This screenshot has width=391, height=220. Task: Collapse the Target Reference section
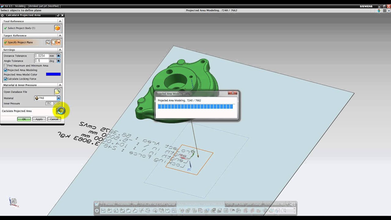coord(60,35)
